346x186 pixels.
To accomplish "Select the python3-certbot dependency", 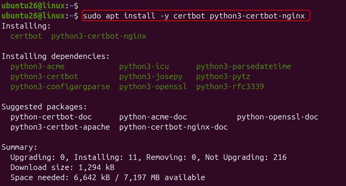I will point(44,77).
